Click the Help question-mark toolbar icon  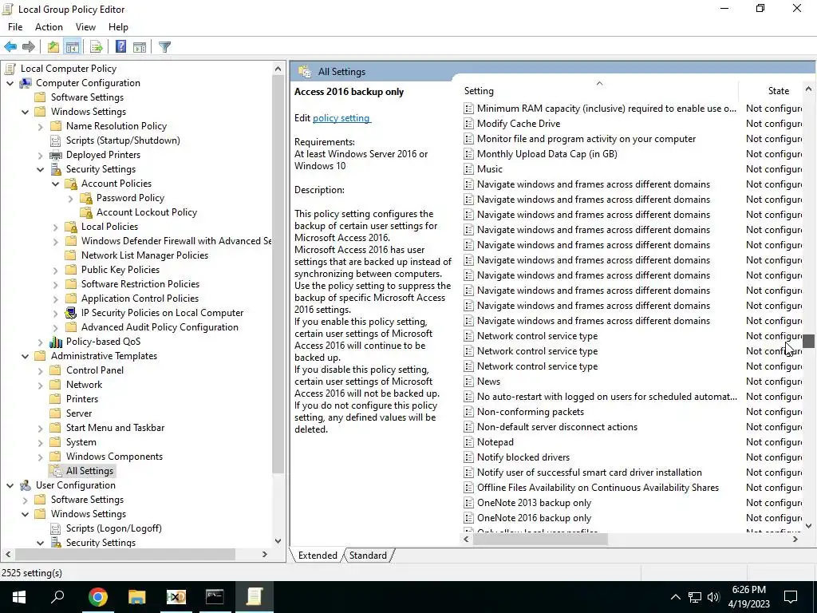tap(121, 47)
